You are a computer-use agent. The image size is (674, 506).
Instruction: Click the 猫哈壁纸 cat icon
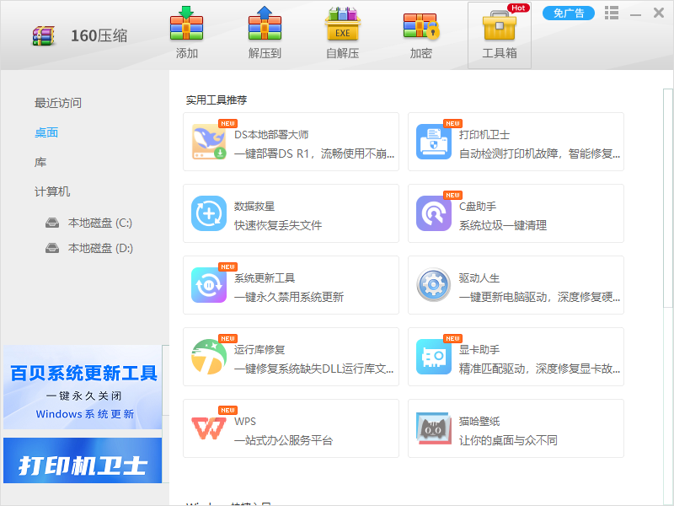pyautogui.click(x=434, y=428)
